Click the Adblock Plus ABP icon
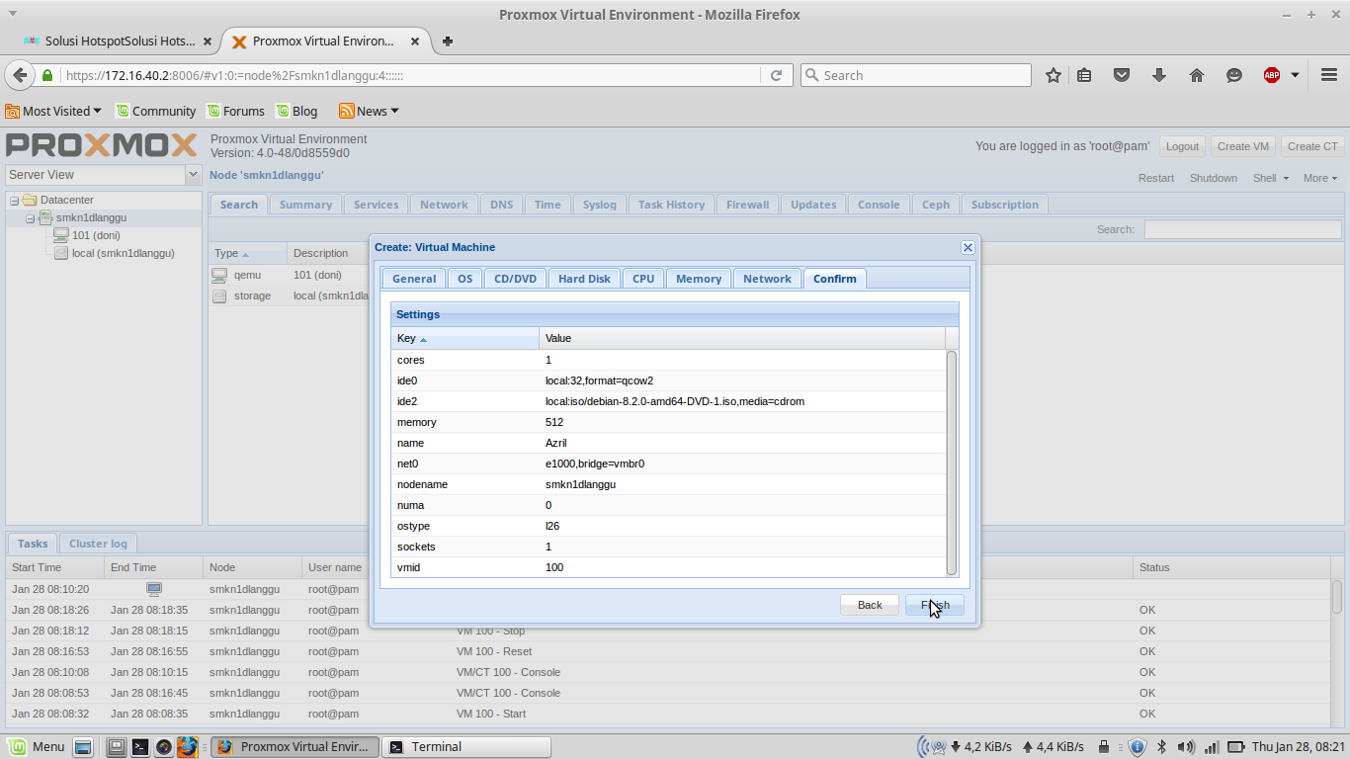Image resolution: width=1350 pixels, height=759 pixels. [1272, 75]
